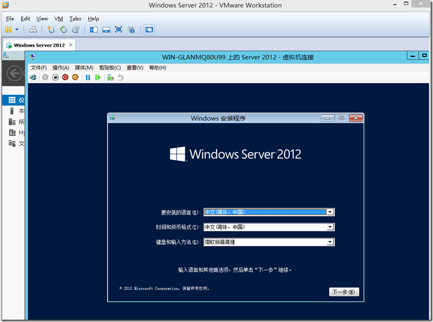
Task: Select the Hyper-V item in Server Manager sidebar
Action: pos(17,132)
